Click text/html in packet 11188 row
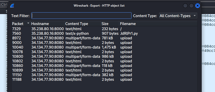The image size is (215, 92). coord(73,79)
